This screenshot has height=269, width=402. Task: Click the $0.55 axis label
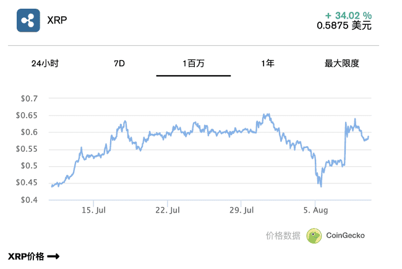(27, 149)
